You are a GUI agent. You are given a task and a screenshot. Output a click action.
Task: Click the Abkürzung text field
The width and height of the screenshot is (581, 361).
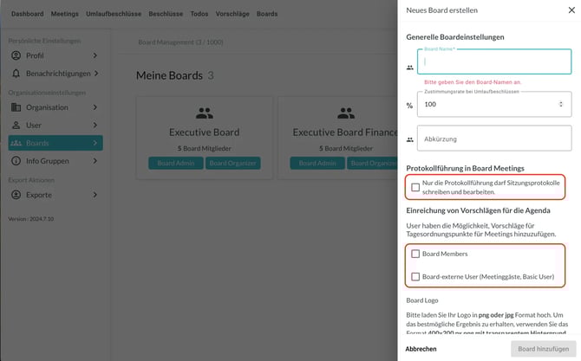(494, 139)
